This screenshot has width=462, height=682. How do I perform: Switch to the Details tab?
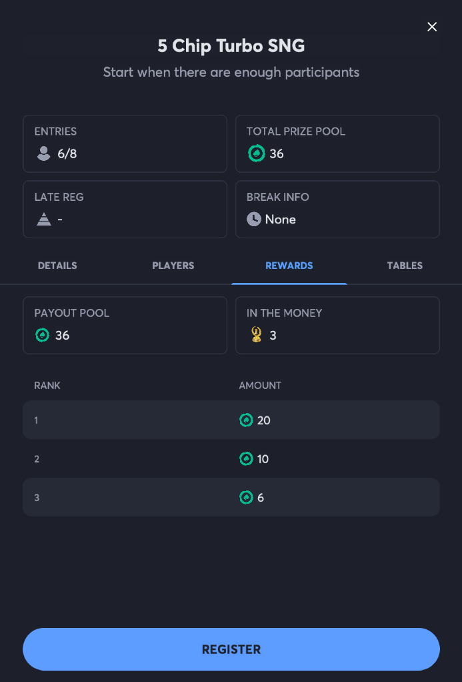[57, 266]
